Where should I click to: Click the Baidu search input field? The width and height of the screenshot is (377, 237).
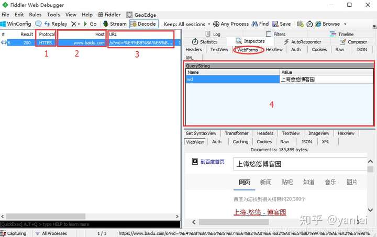tap(300, 164)
